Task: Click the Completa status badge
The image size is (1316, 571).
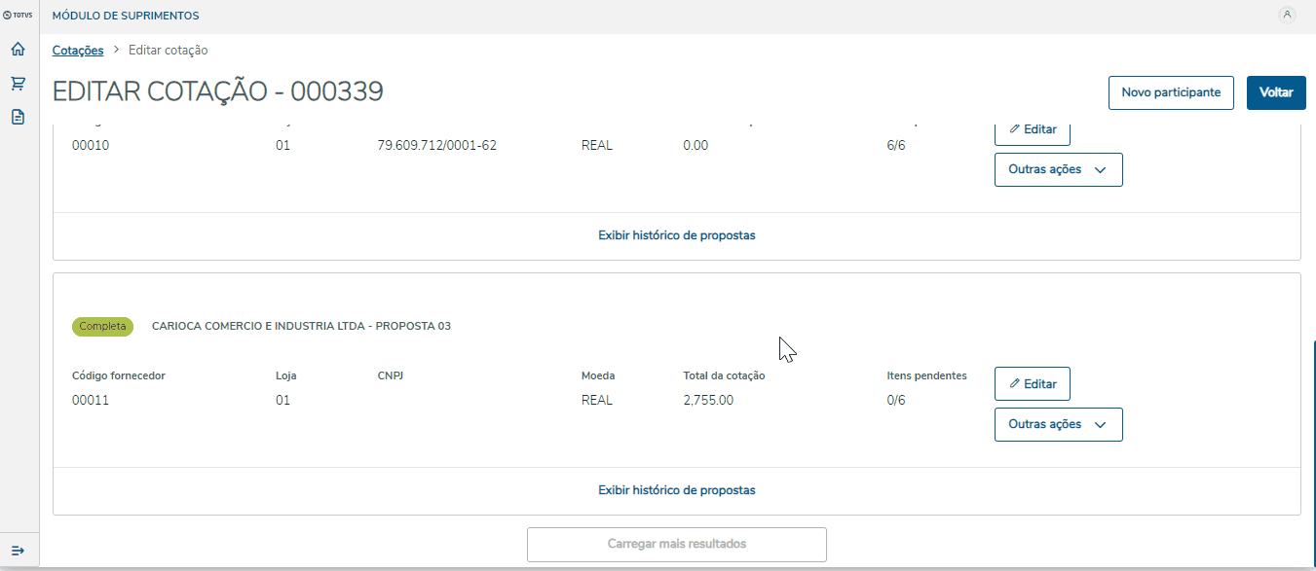Action: tap(102, 327)
